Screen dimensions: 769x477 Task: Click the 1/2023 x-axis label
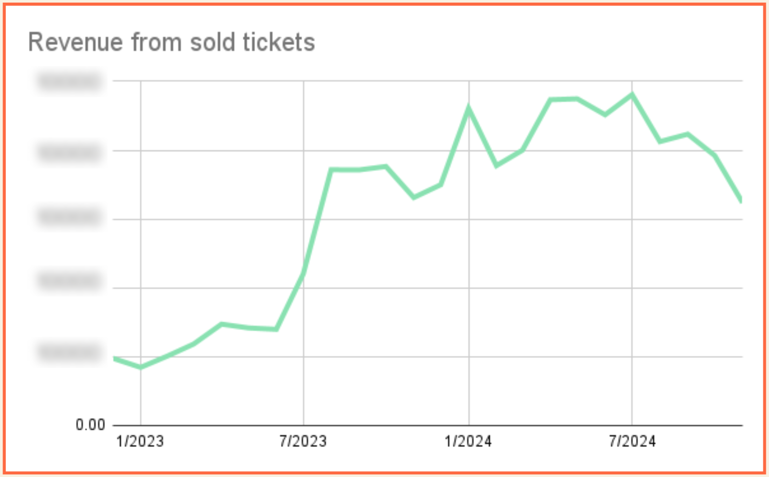coord(140,441)
